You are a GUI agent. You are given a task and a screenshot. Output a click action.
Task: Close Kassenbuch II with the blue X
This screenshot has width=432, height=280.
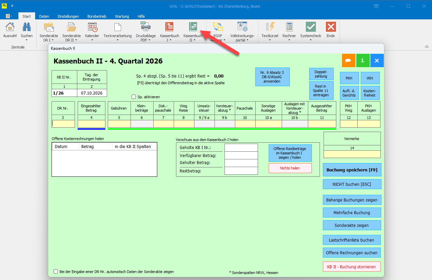377,60
